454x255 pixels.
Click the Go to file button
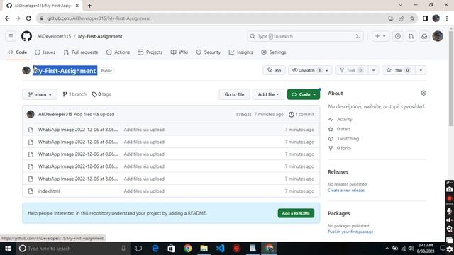[235, 94]
